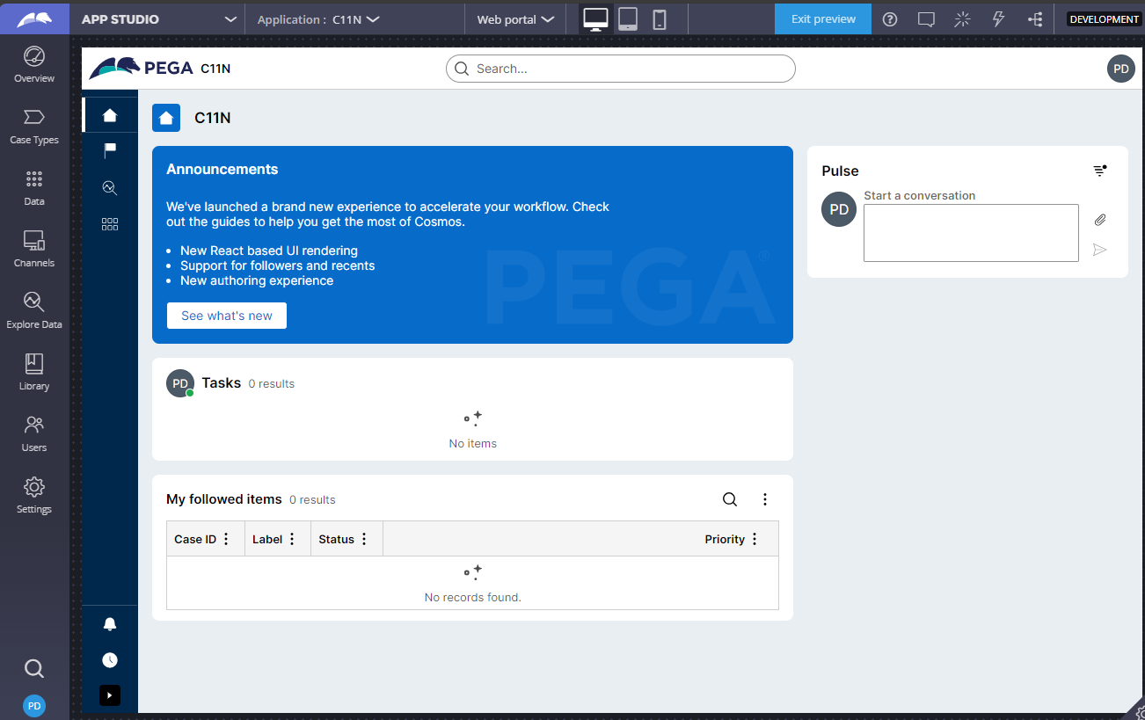Image resolution: width=1145 pixels, height=720 pixels.
Task: Switch preview to desktop view
Action: coord(595,18)
